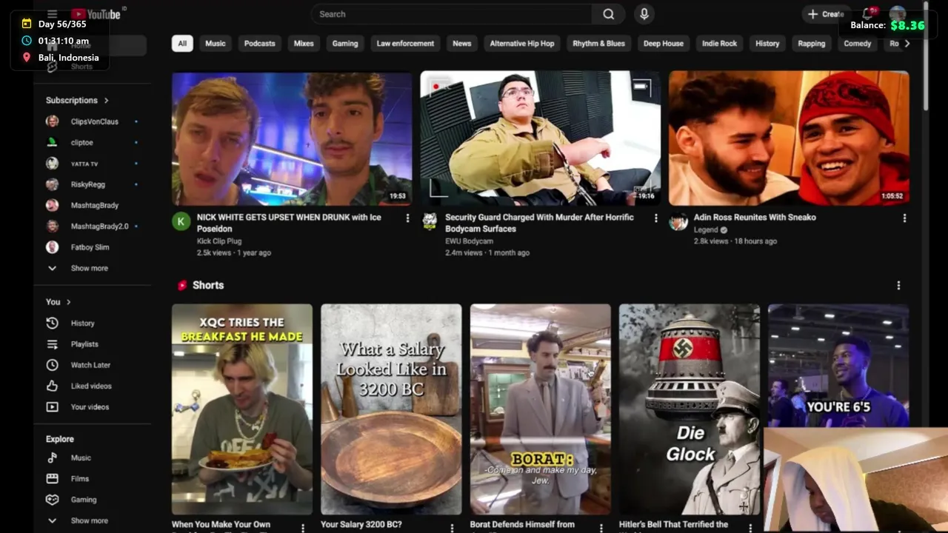Select the Indie Rock chip
Viewport: 948px width, 533px height.
pyautogui.click(x=720, y=44)
